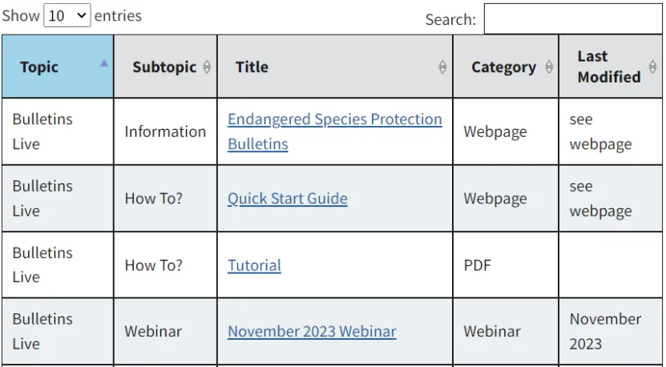This screenshot has width=666, height=367.
Task: Open the Tutorial PDF link
Action: point(254,265)
